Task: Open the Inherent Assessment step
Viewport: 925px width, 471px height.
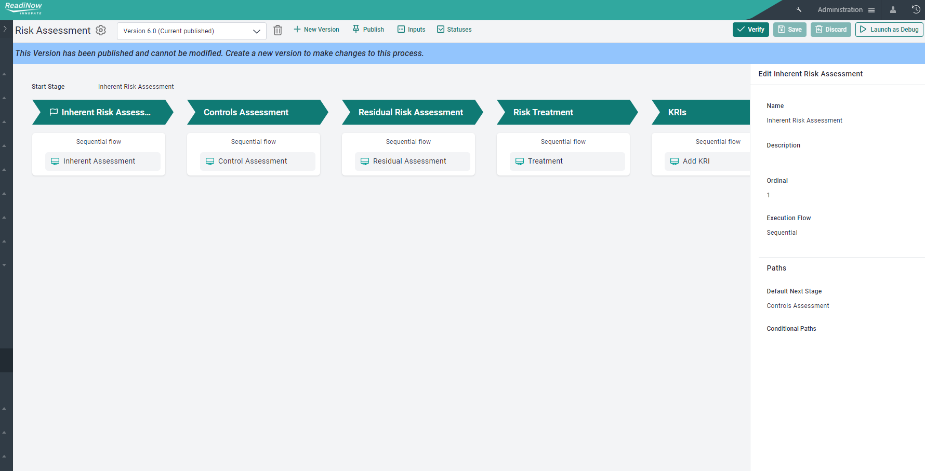Action: click(103, 162)
